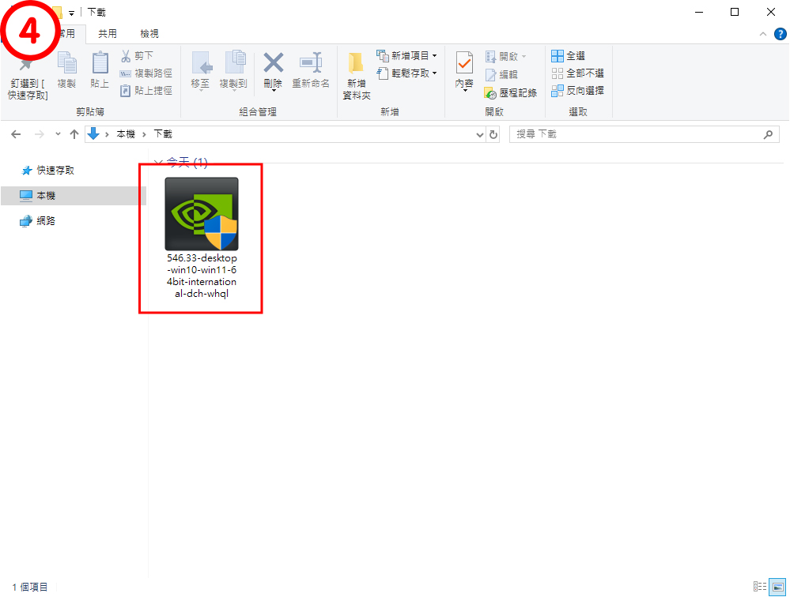
Task: Click the 刪除 (Delete) X icon
Action: 273,63
